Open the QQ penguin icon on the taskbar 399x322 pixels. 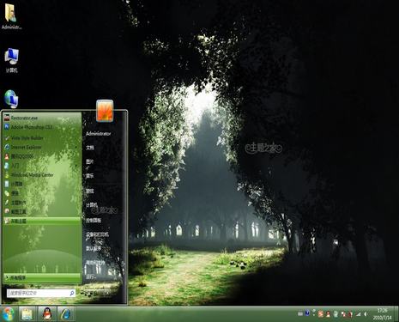(x=47, y=314)
